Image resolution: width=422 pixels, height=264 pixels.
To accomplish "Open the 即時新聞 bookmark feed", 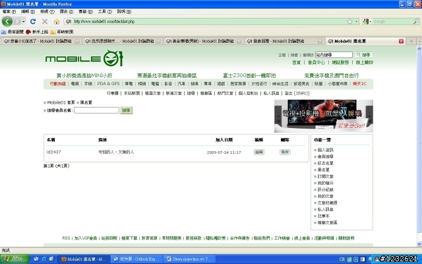I will point(62,32).
